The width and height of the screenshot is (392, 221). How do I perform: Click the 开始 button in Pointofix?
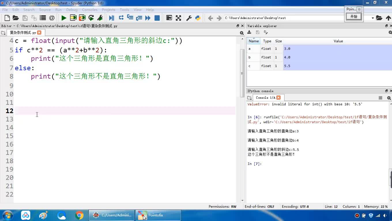(354, 17)
